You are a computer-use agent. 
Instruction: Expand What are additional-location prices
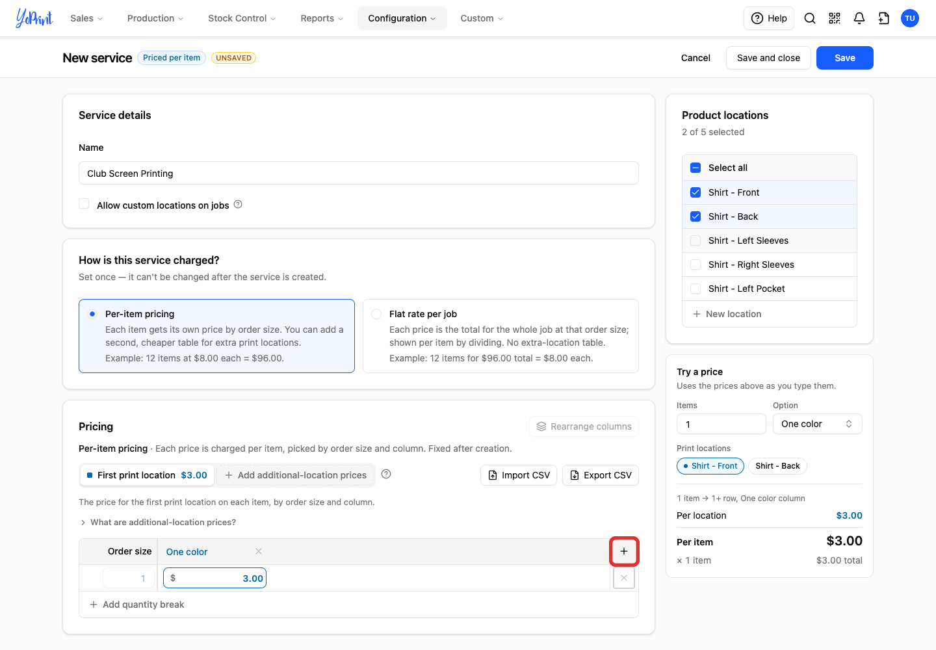pos(157,522)
